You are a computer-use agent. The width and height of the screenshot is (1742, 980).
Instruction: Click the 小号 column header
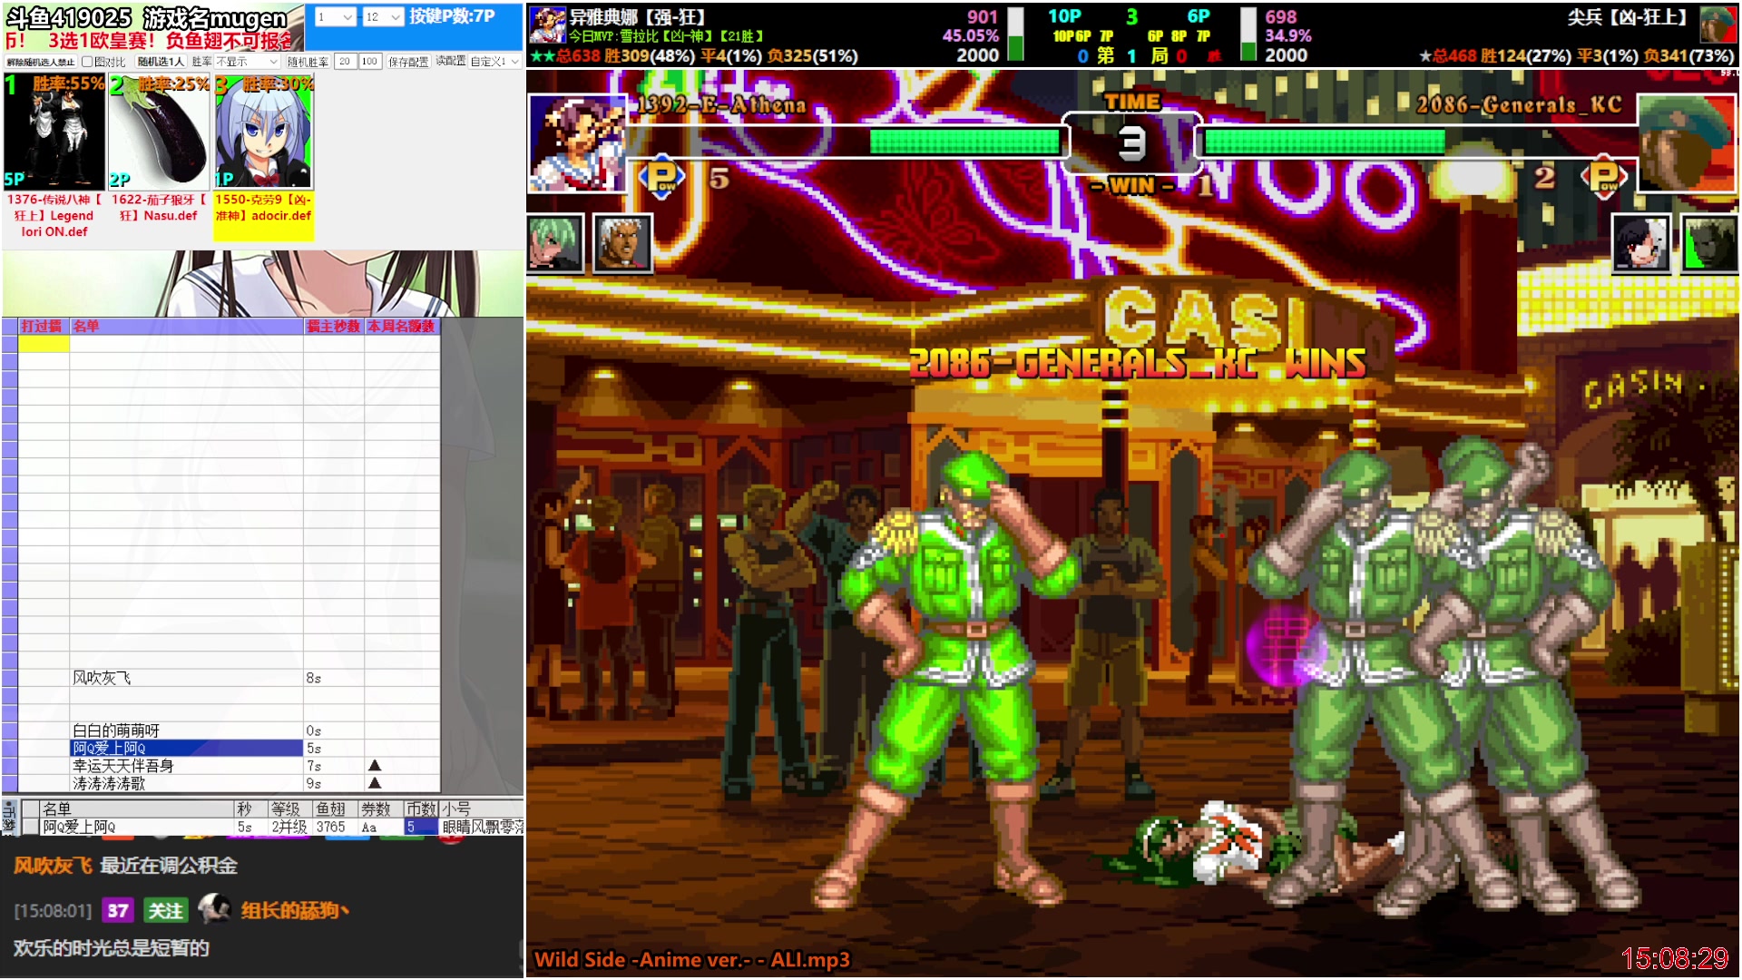click(x=481, y=808)
